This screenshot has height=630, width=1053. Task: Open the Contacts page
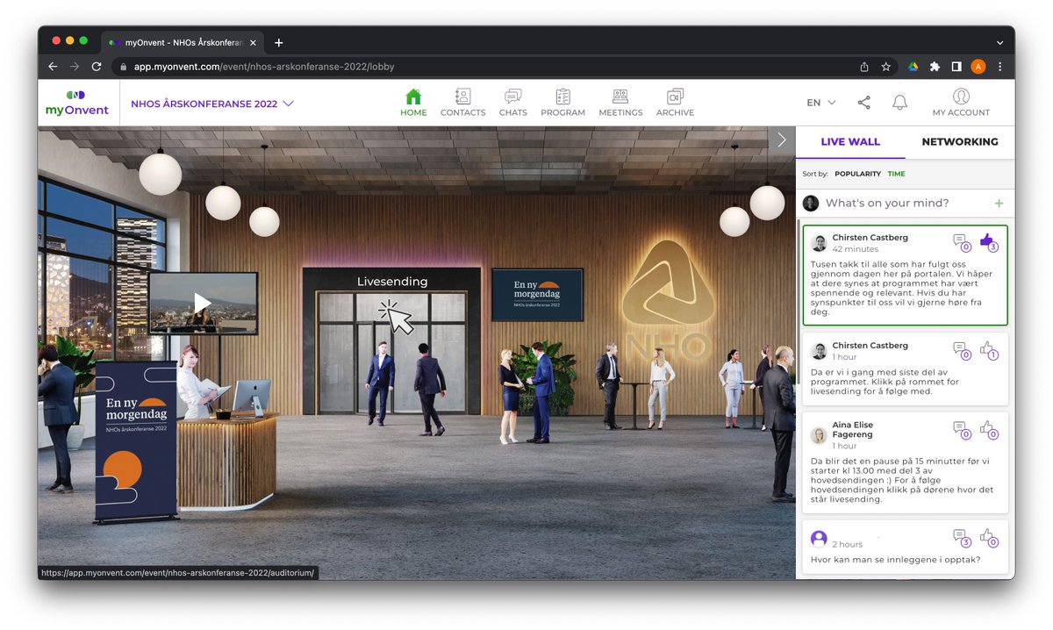462,102
